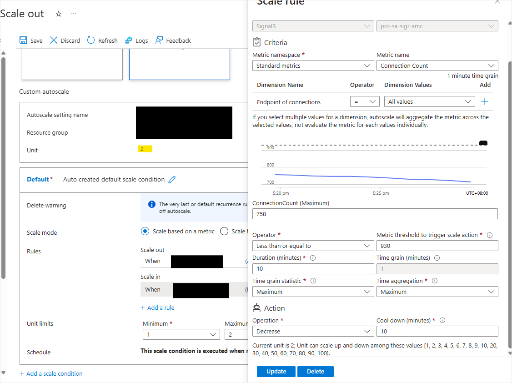Click the Update button
The width and height of the screenshot is (512, 383).
276,372
